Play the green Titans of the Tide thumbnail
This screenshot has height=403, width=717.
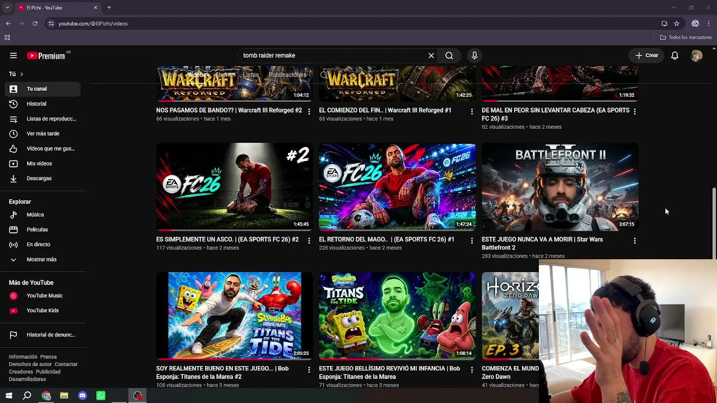click(x=397, y=316)
